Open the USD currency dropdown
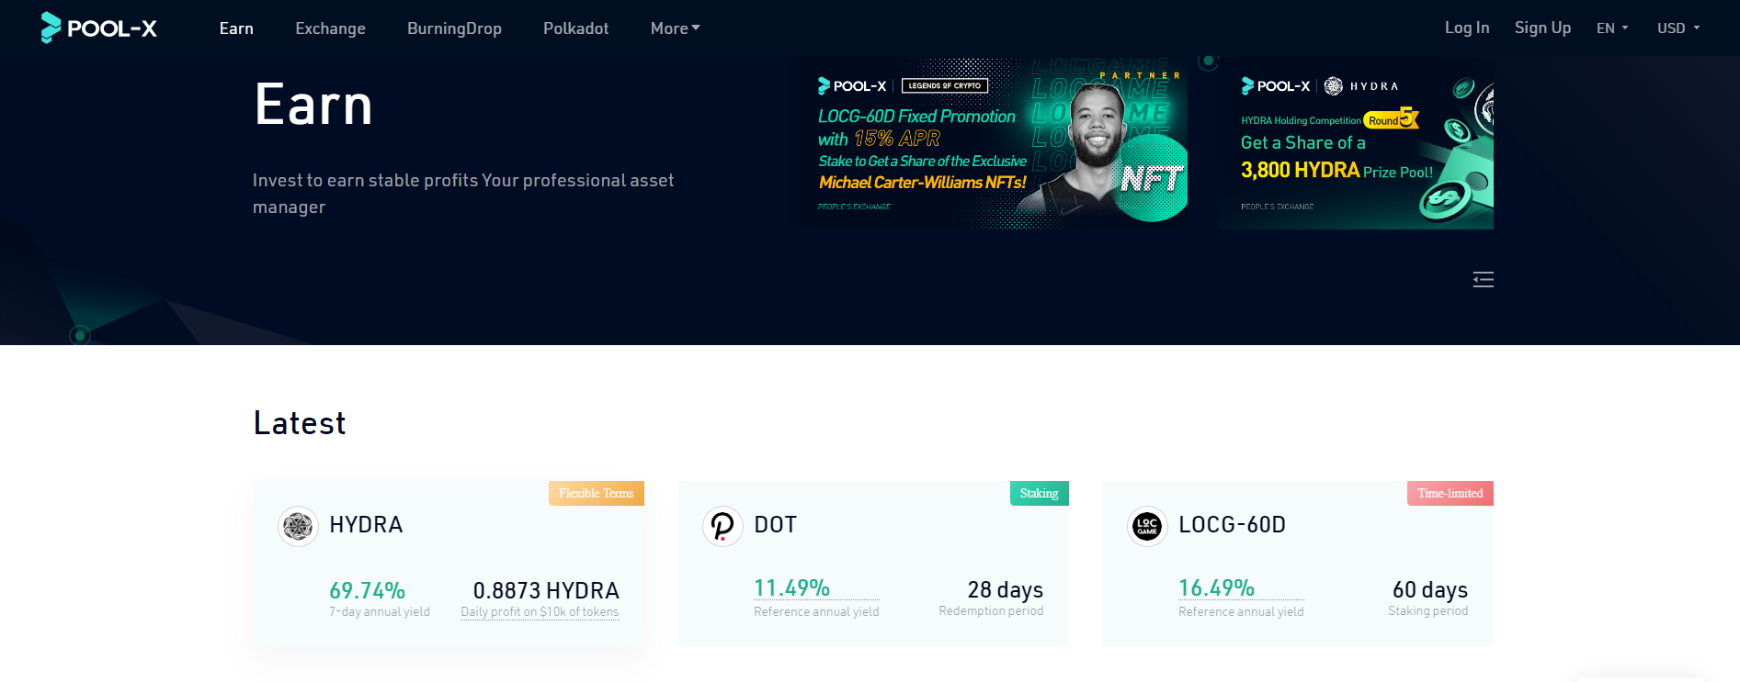 [x=1678, y=28]
